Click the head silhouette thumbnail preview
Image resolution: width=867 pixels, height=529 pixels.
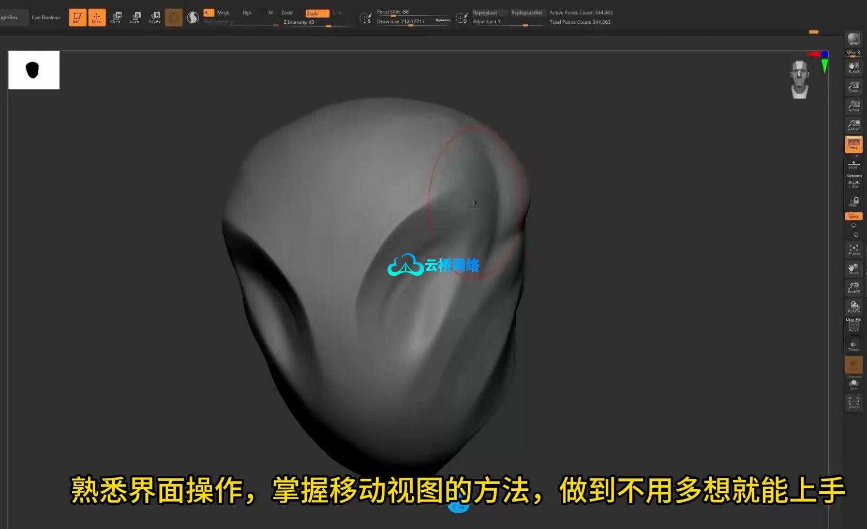pyautogui.click(x=34, y=70)
